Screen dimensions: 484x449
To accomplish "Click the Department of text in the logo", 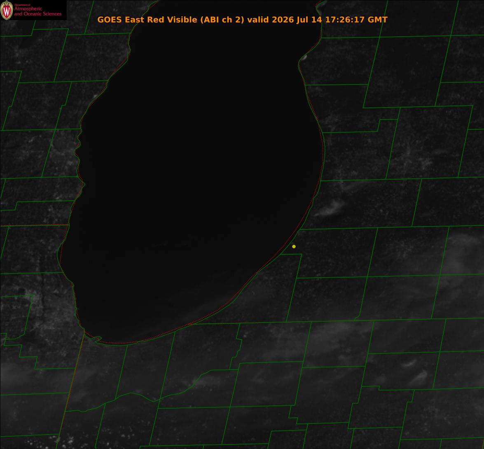I will point(22,5).
